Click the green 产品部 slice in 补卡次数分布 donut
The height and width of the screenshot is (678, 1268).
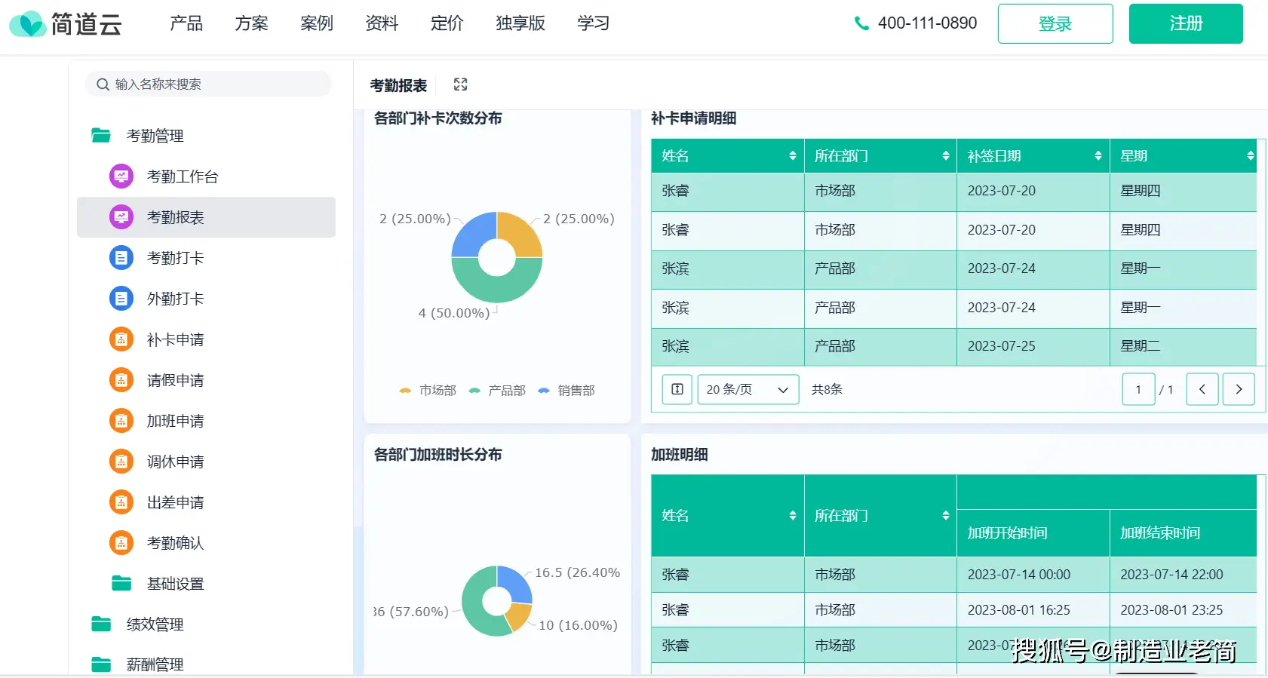tap(497, 289)
